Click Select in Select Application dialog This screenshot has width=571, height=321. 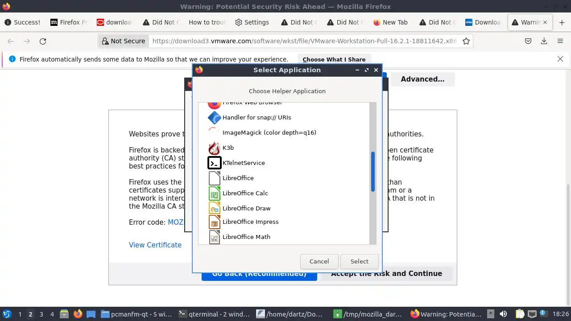(359, 261)
